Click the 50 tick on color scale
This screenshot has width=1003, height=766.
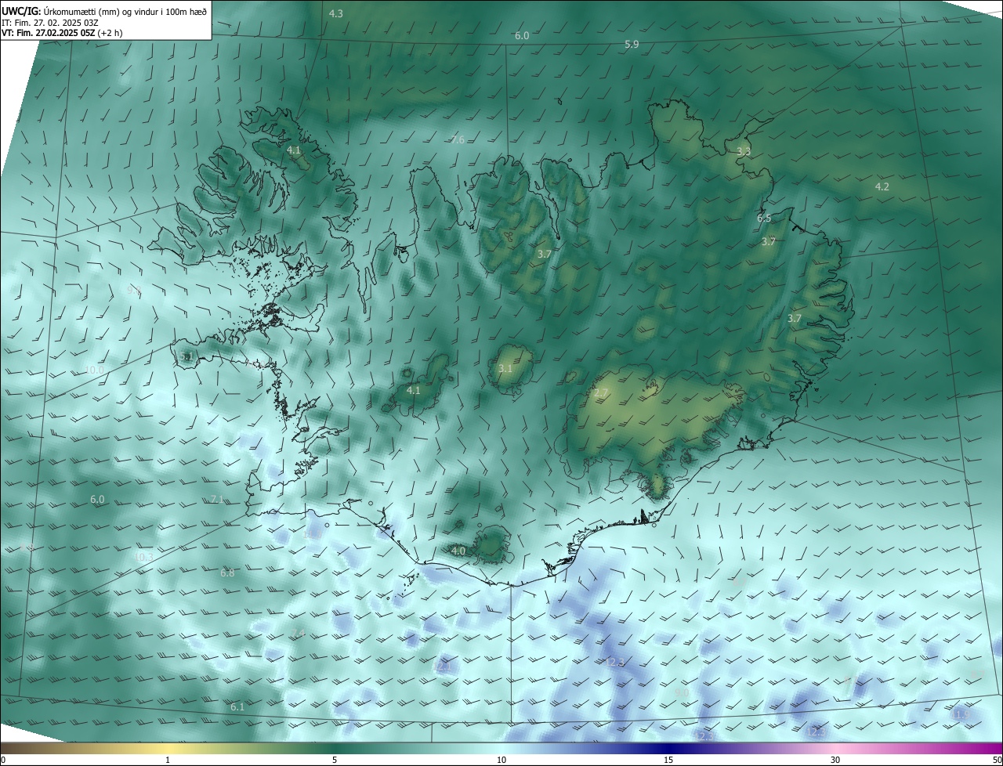[997, 760]
